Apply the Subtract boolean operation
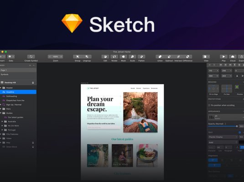244x182 pixels. [169, 56]
